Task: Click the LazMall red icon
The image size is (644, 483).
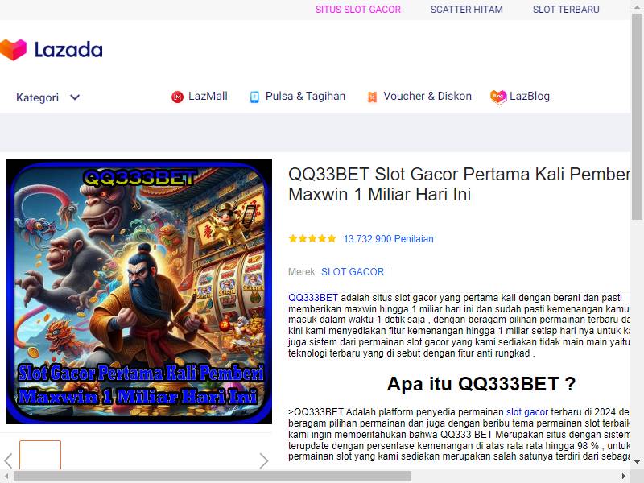Action: coord(177,97)
